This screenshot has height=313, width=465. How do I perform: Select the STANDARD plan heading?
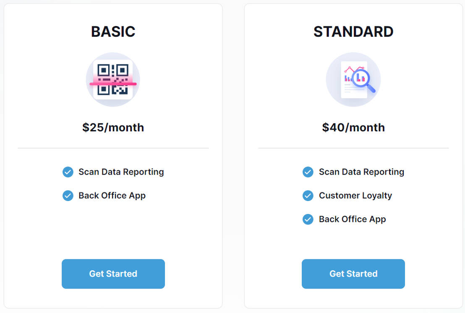353,31
